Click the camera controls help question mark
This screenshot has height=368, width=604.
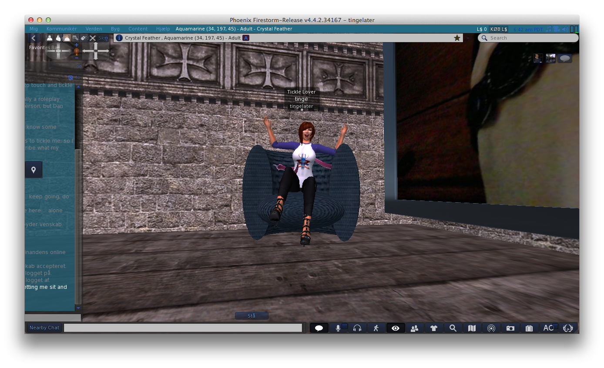pyautogui.click(x=107, y=39)
